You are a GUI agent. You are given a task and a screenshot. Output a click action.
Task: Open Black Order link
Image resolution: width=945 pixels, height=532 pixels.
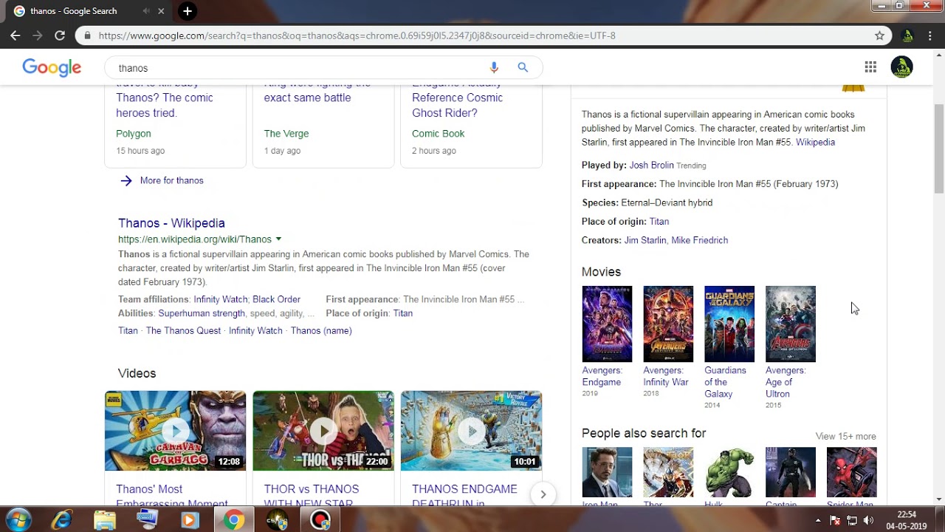(276, 299)
